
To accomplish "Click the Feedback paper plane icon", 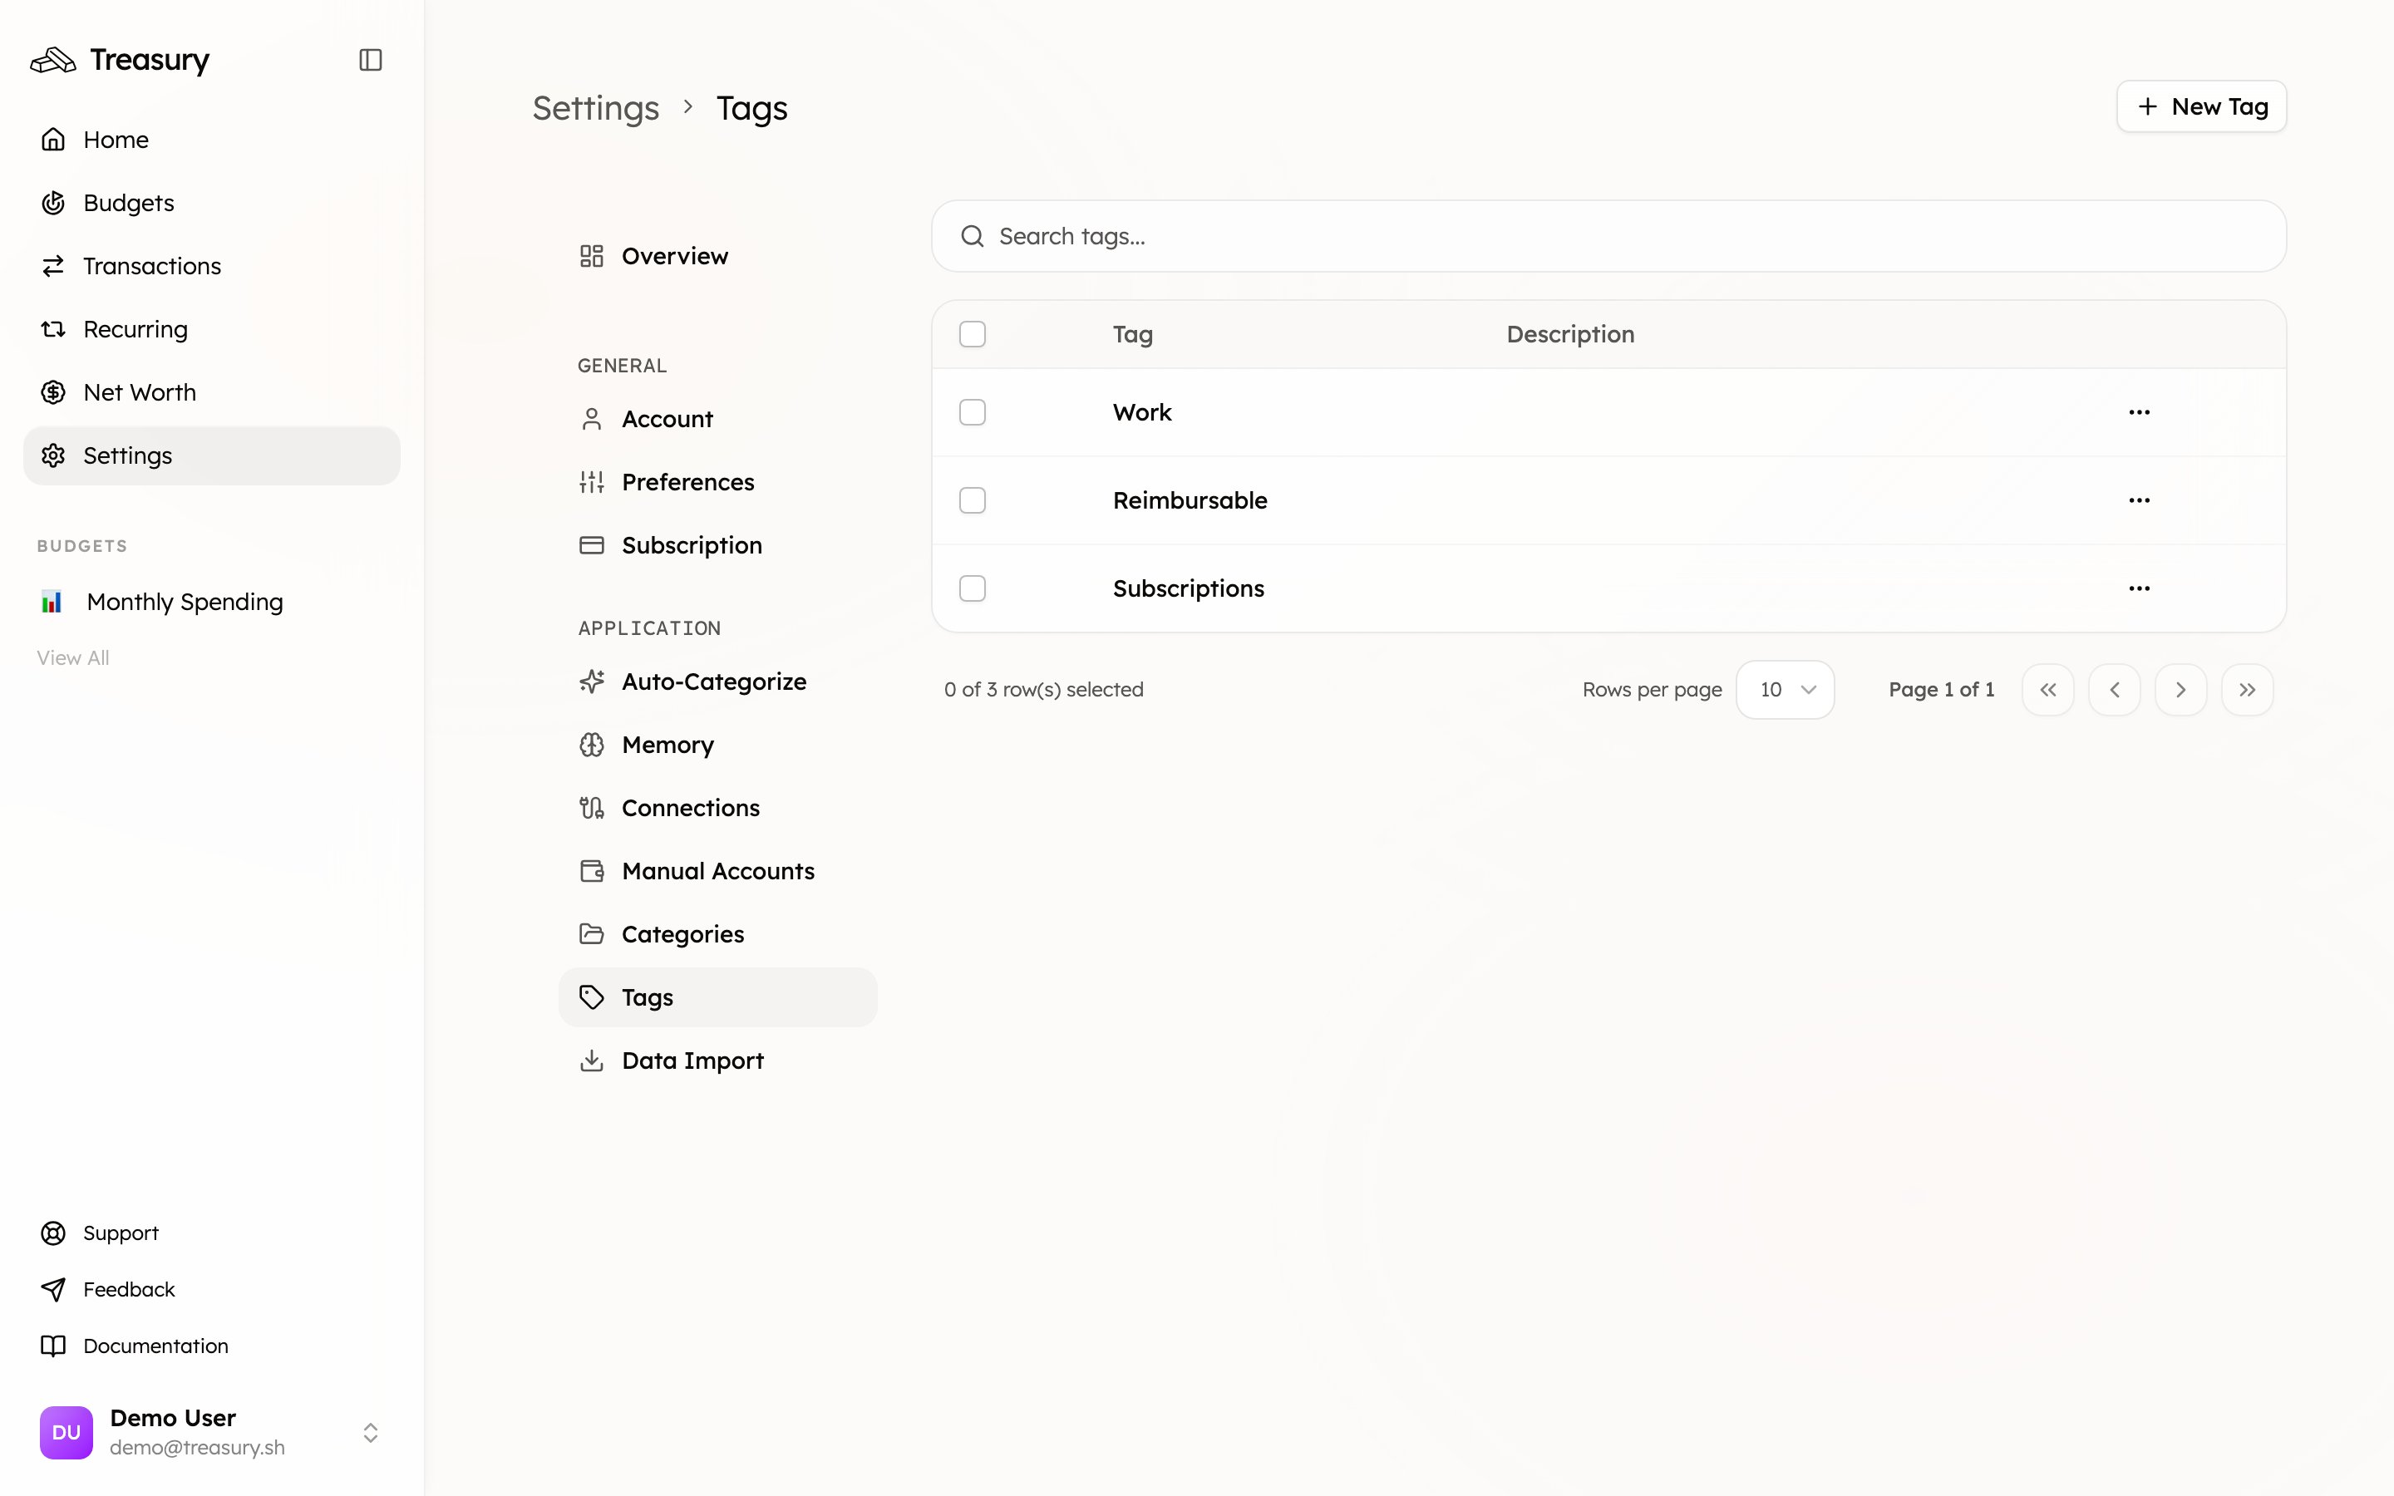I will pyautogui.click(x=53, y=1289).
